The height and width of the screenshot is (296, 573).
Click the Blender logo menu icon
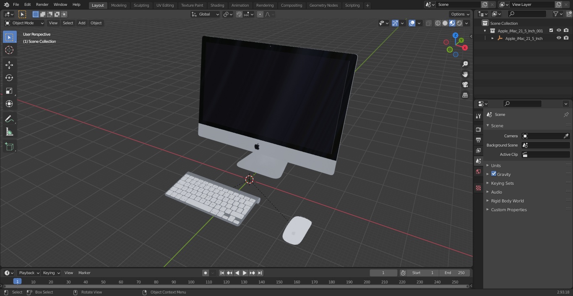tap(6, 5)
